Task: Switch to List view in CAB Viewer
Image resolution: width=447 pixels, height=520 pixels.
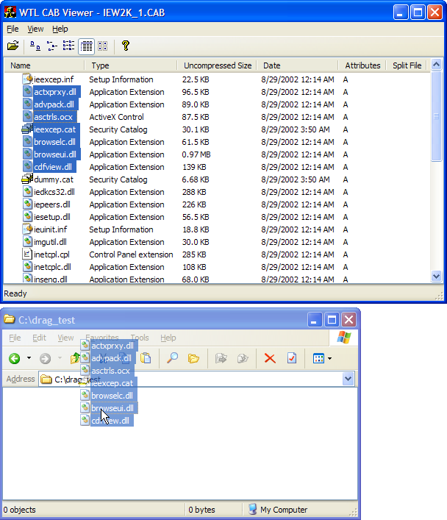Action: pos(68,46)
